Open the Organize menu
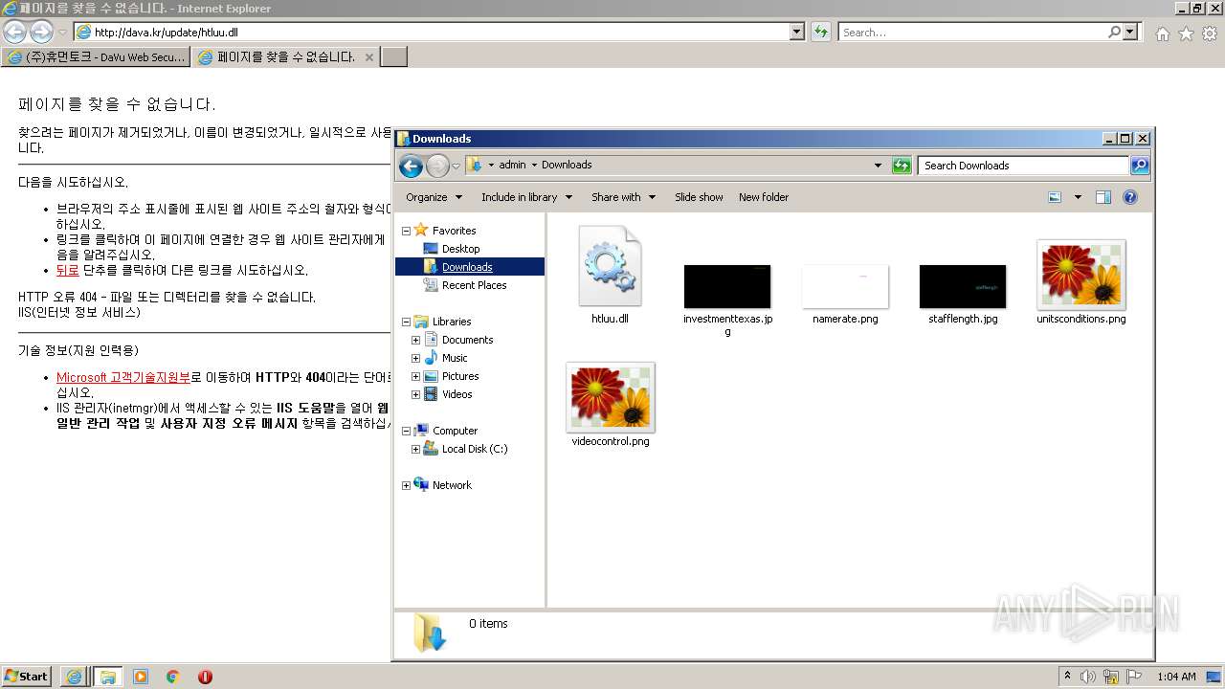 point(434,197)
